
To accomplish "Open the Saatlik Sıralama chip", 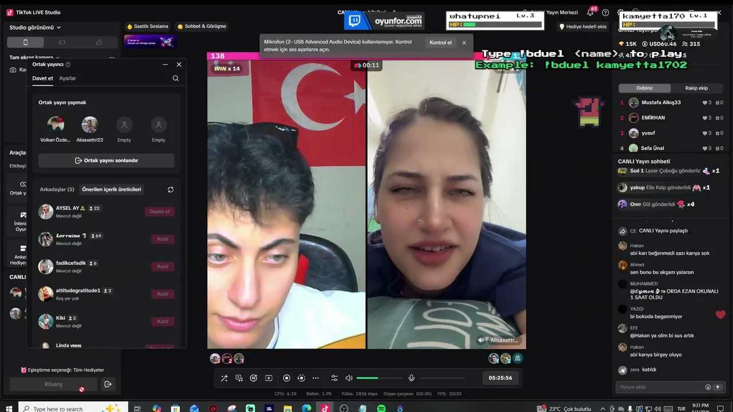I will (x=148, y=26).
